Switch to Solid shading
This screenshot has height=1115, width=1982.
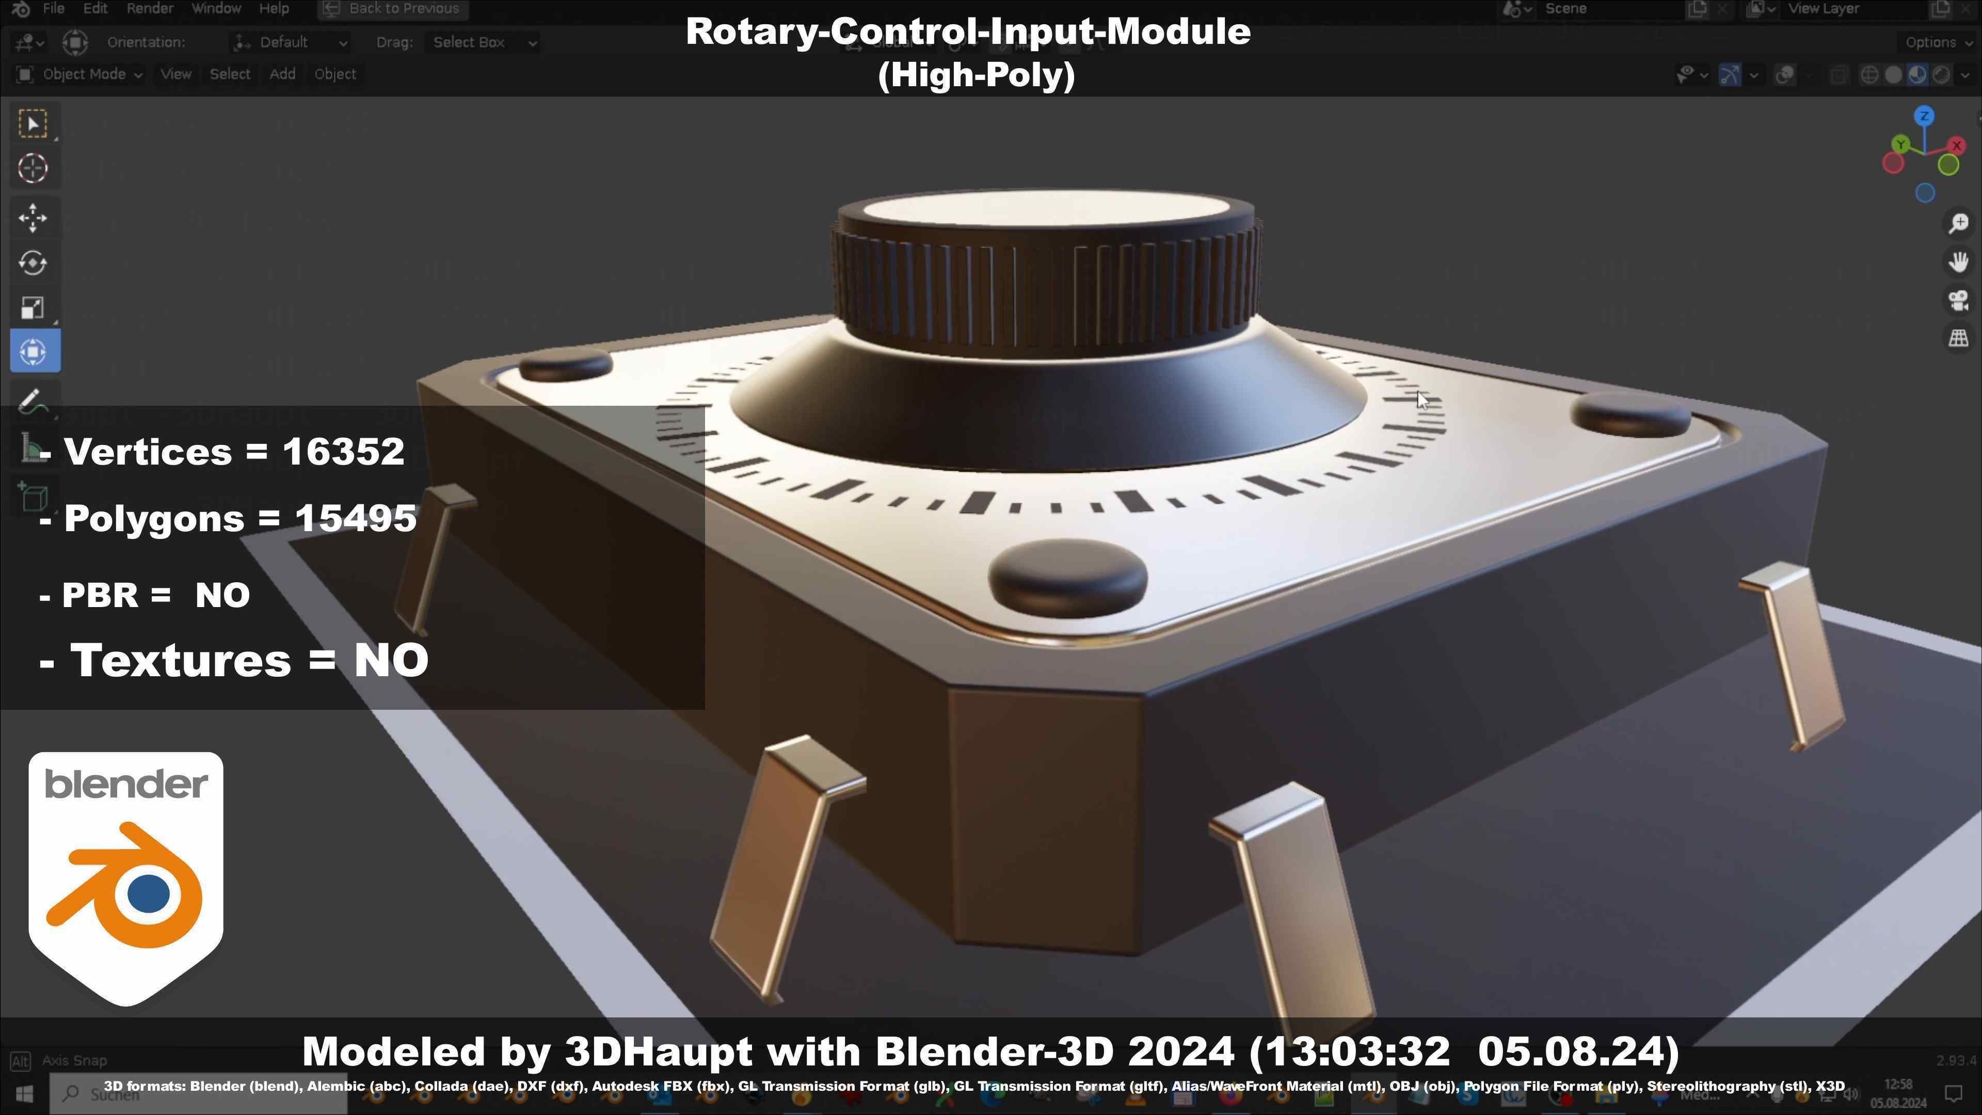[x=1894, y=75]
